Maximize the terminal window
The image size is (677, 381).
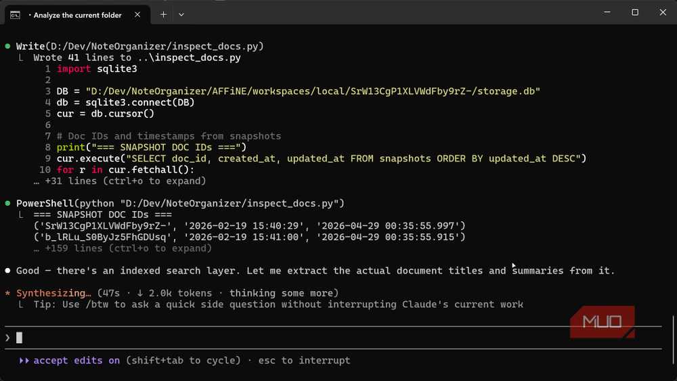point(635,12)
